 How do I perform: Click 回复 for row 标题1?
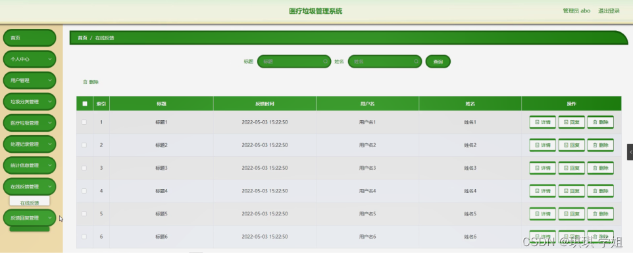pyautogui.click(x=571, y=122)
